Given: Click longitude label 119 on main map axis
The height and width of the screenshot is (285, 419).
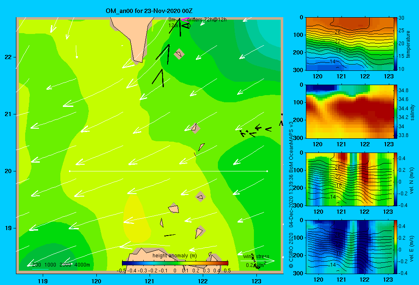Looking at the screenshot, I should pyautogui.click(x=43, y=281).
